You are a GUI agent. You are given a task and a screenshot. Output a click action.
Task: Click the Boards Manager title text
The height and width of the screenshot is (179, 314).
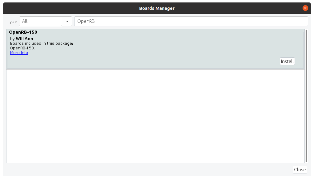[x=157, y=8]
